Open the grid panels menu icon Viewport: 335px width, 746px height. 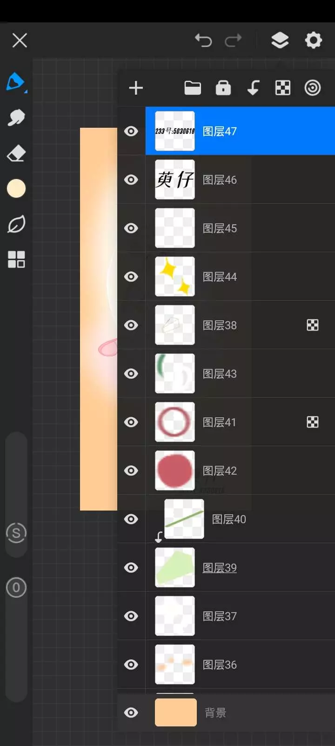click(16, 259)
